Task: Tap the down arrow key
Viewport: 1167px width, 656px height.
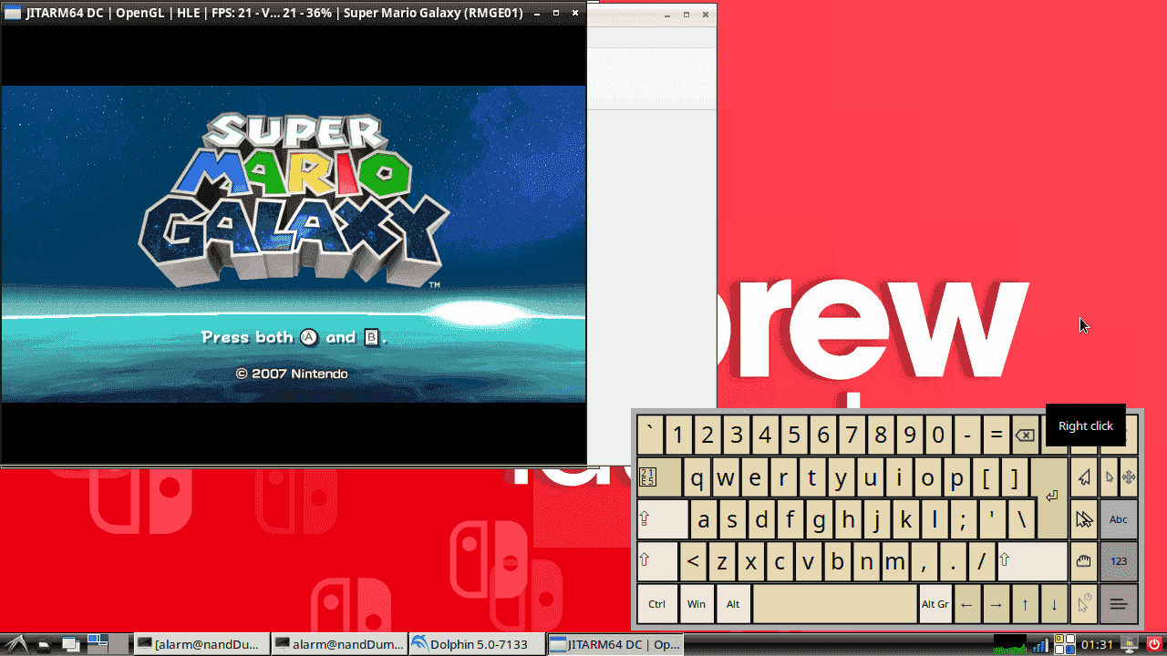Action: pyautogui.click(x=1055, y=603)
